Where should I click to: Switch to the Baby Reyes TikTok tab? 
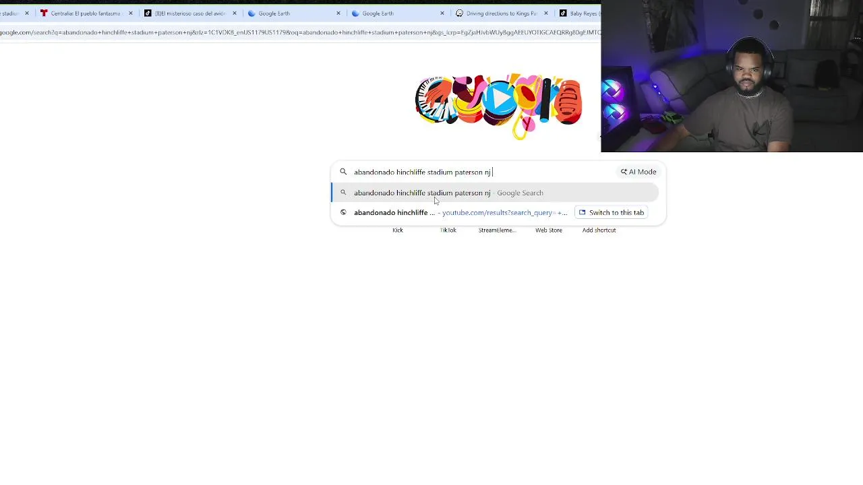(578, 13)
